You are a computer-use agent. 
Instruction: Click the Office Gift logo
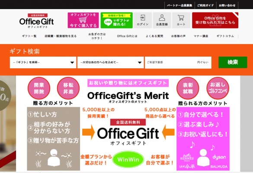click(x=37, y=21)
